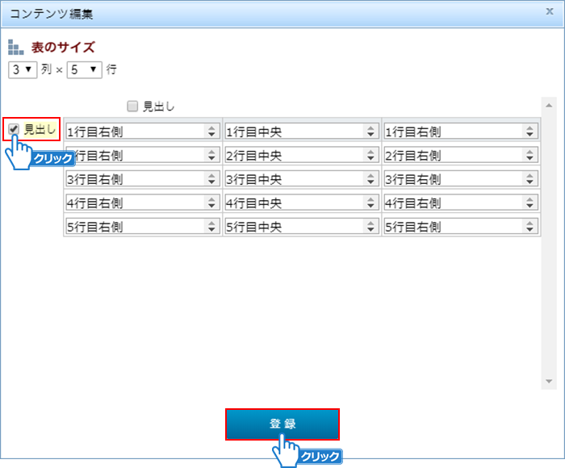
Task: Click the 1行目中央 text field
Action: 292,132
